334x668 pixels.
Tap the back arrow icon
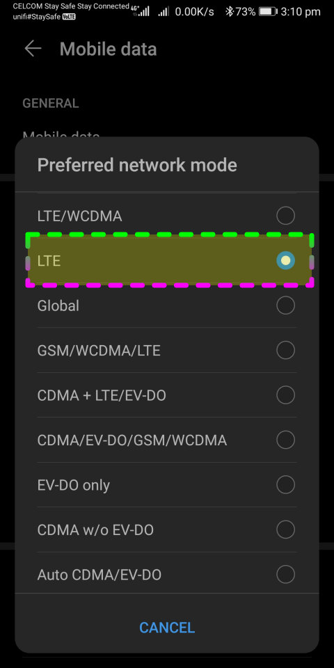[x=33, y=49]
